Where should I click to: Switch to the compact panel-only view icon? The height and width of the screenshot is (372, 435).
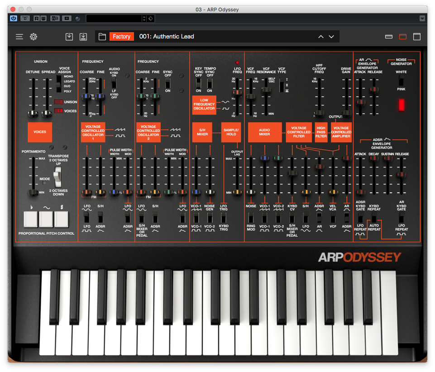389,37
